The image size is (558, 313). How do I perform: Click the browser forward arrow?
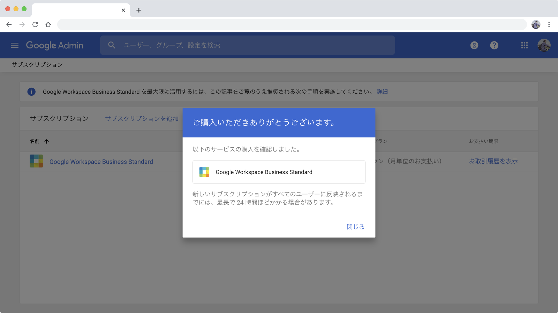click(x=22, y=24)
